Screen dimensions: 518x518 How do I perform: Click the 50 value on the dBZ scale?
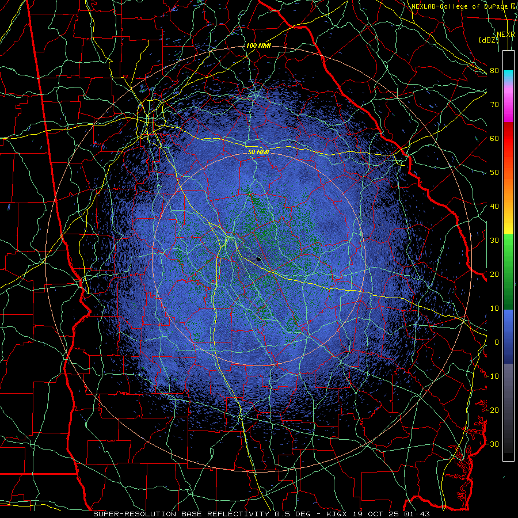[494, 173]
